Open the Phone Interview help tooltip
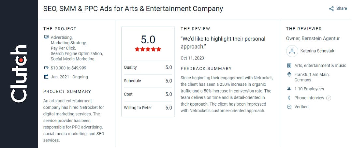The image size is (352, 148). 329,98
